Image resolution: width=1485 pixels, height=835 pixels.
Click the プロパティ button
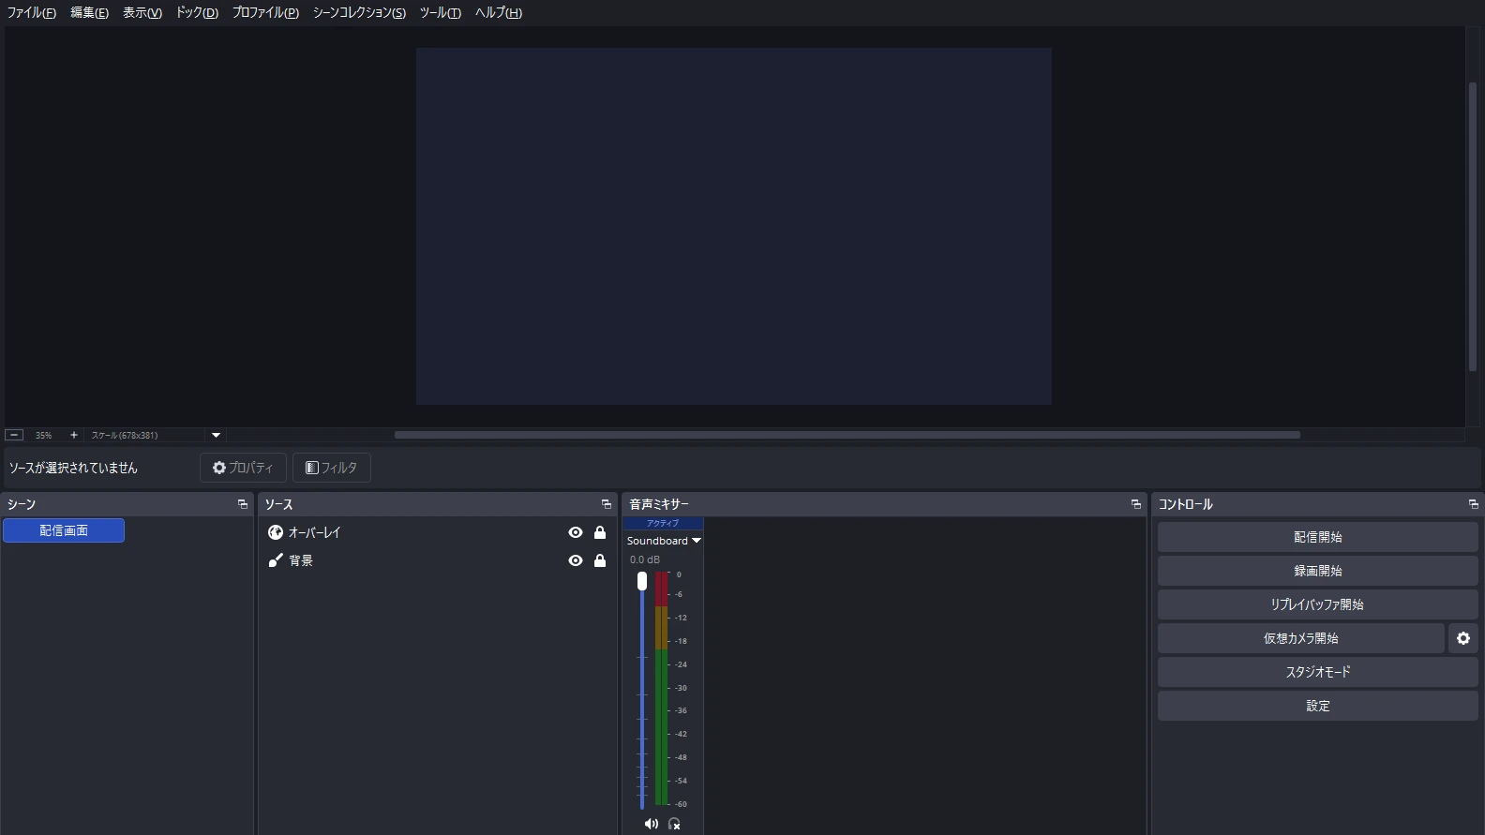click(243, 468)
